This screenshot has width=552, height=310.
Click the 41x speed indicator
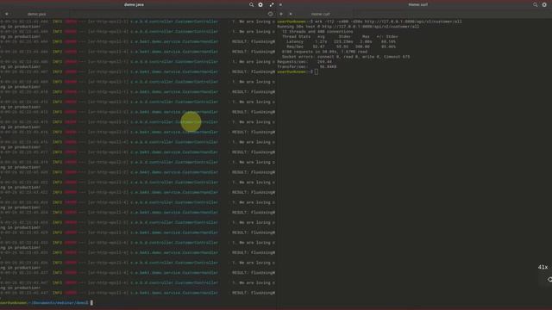pyautogui.click(x=543, y=267)
